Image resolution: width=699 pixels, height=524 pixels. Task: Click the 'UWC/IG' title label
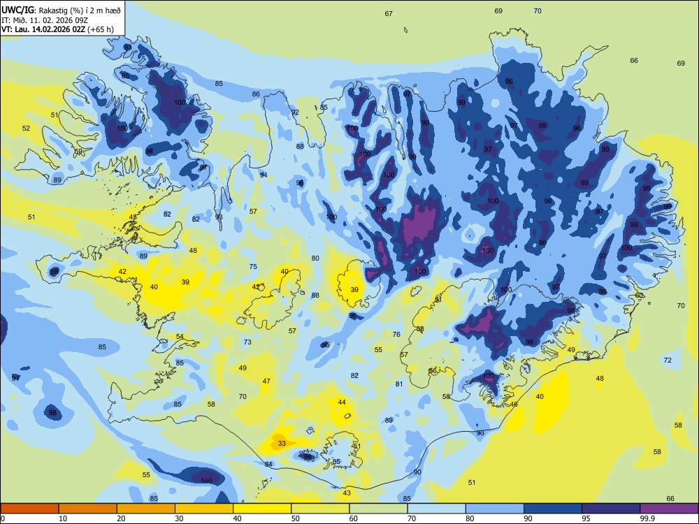pyautogui.click(x=18, y=10)
